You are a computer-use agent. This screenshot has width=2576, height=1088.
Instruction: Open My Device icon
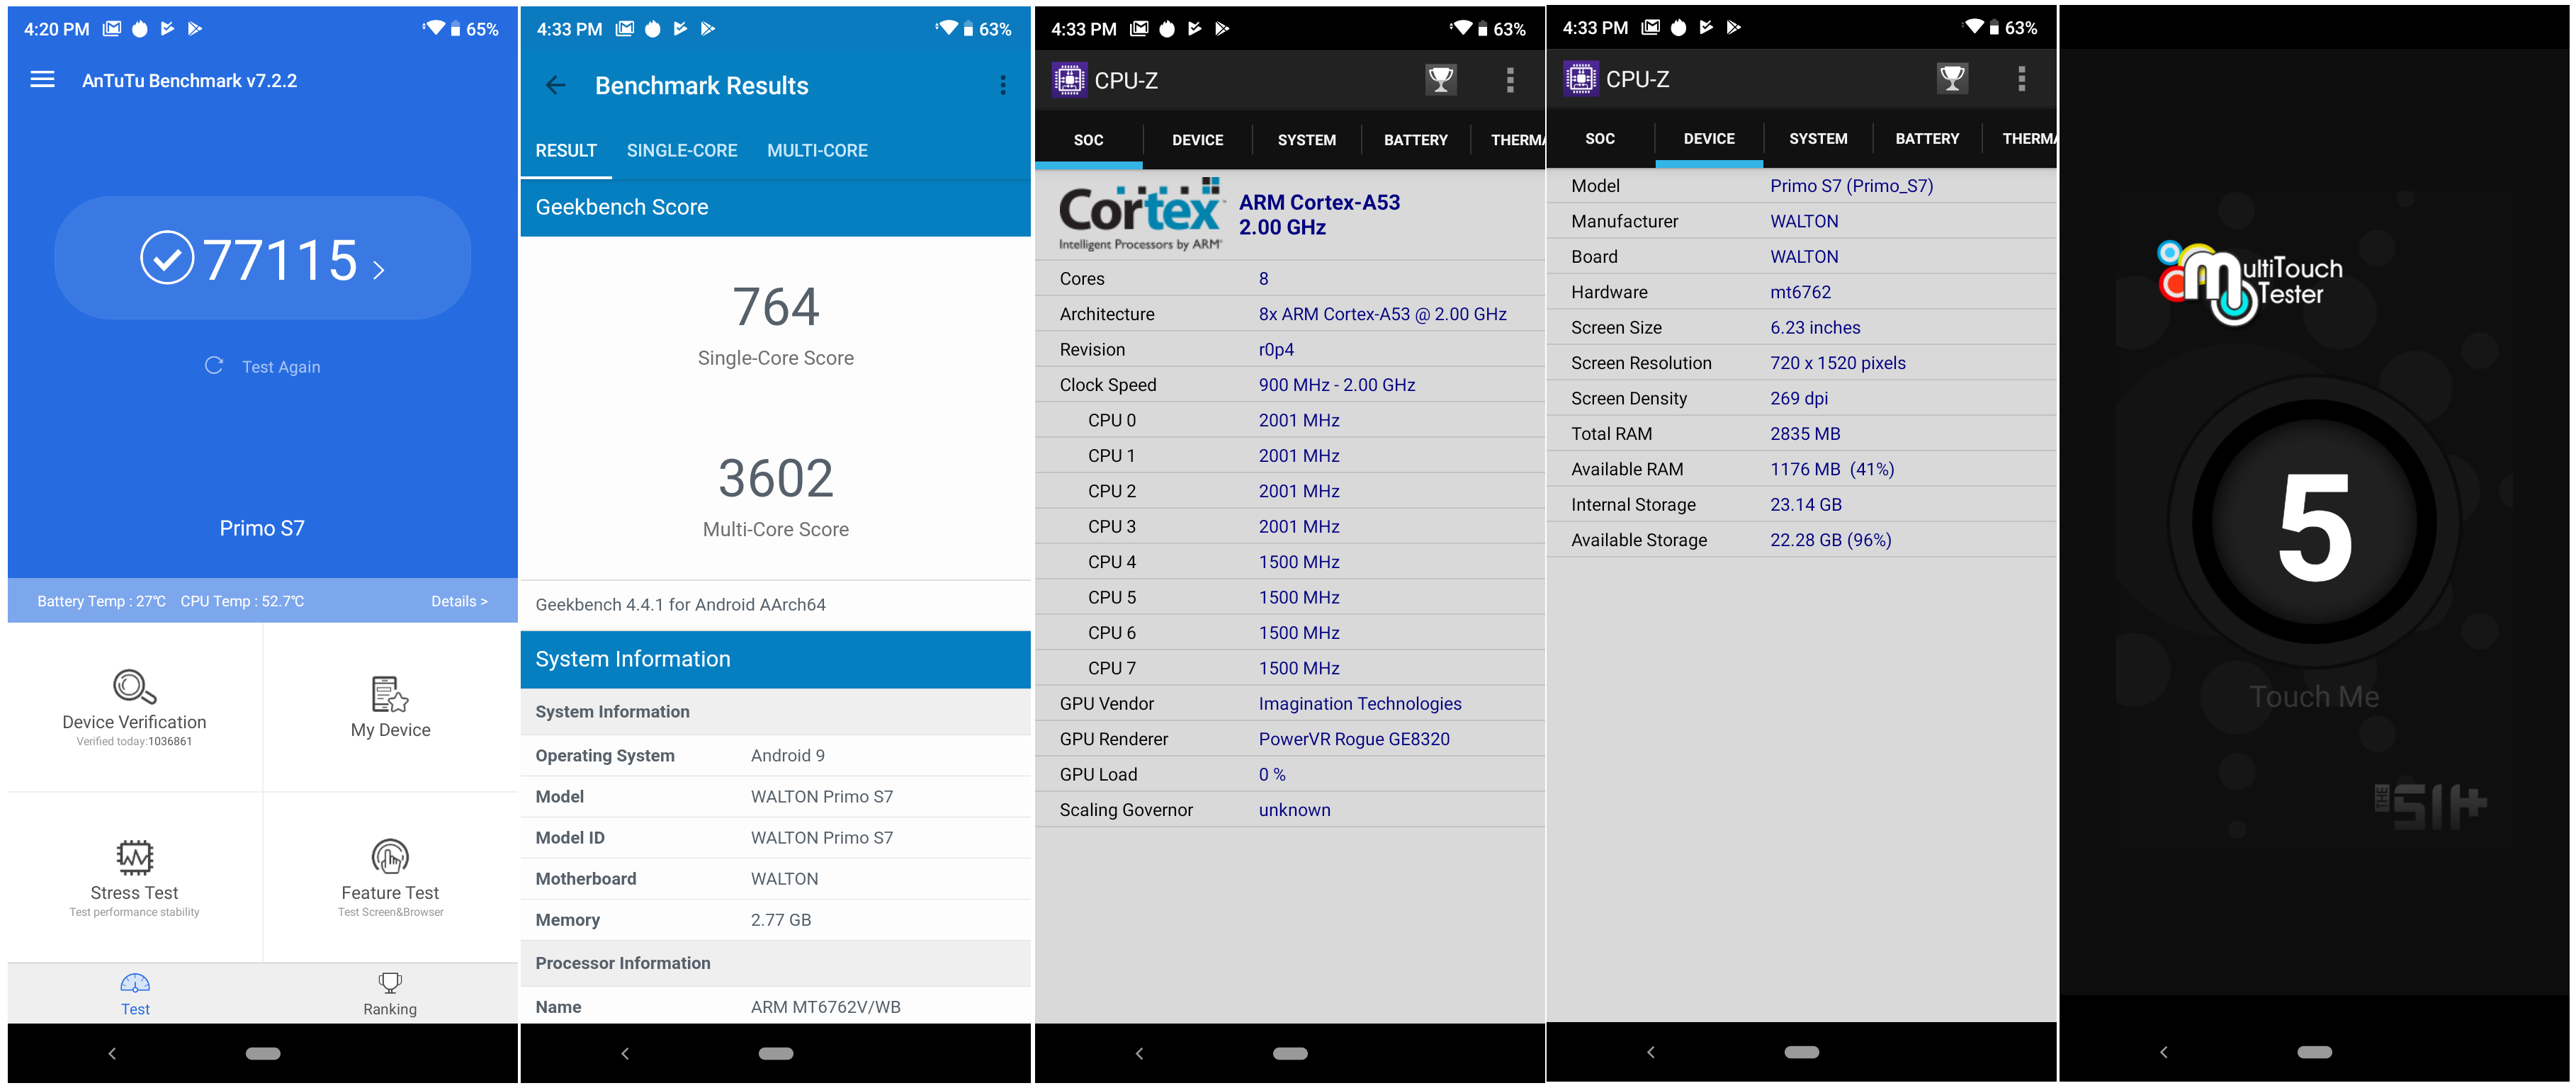pyautogui.click(x=390, y=694)
